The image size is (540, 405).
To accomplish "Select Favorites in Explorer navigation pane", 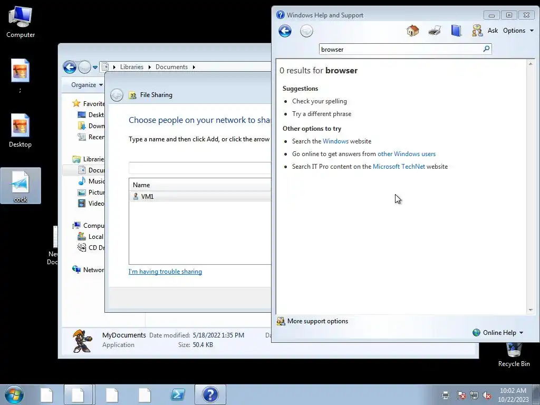I will [88, 104].
